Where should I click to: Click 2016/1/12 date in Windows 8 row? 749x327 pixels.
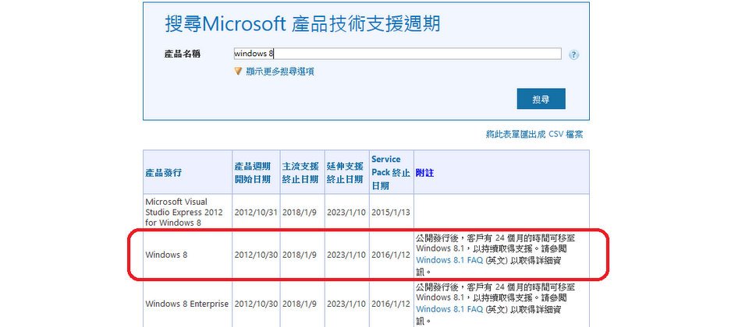(391, 255)
